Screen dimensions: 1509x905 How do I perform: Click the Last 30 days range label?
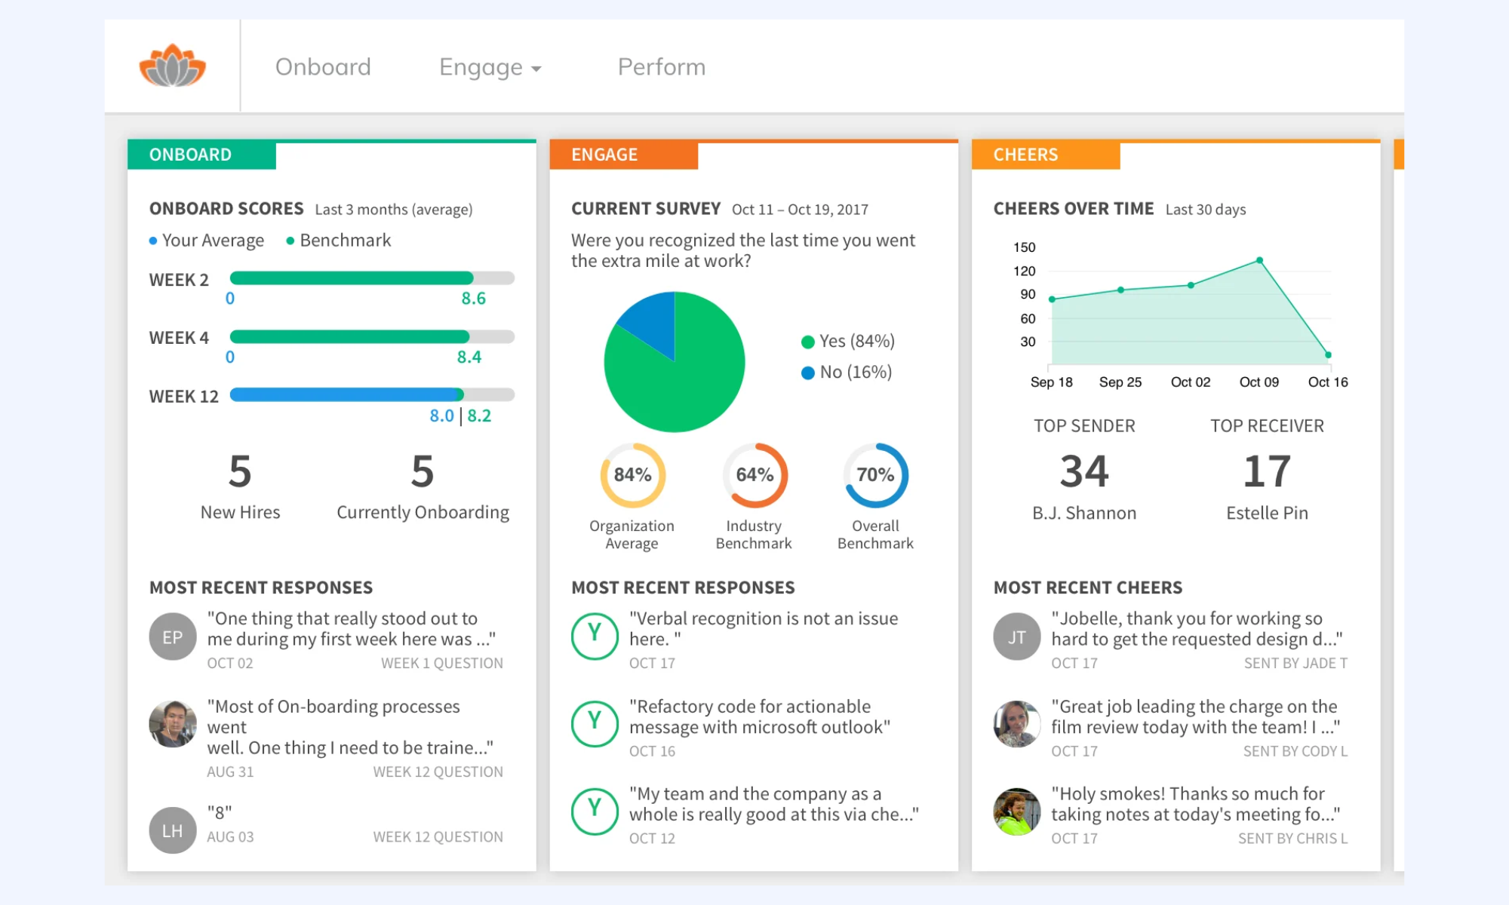click(x=1206, y=210)
